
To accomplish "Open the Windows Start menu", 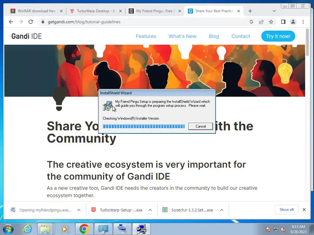I will click(8, 229).
